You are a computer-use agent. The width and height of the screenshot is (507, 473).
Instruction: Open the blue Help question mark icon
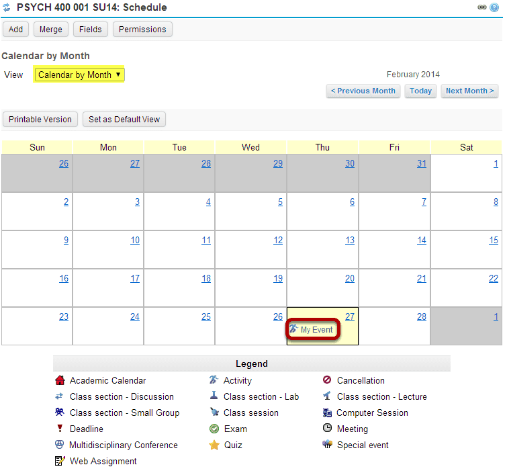pos(494,7)
